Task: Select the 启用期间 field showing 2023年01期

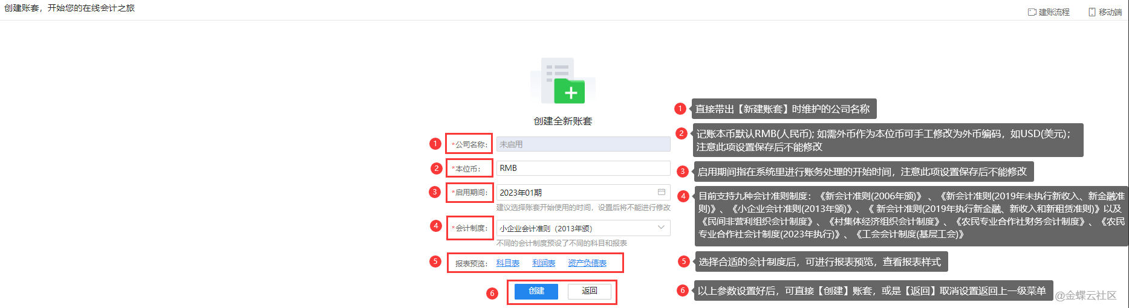Action: (583, 192)
